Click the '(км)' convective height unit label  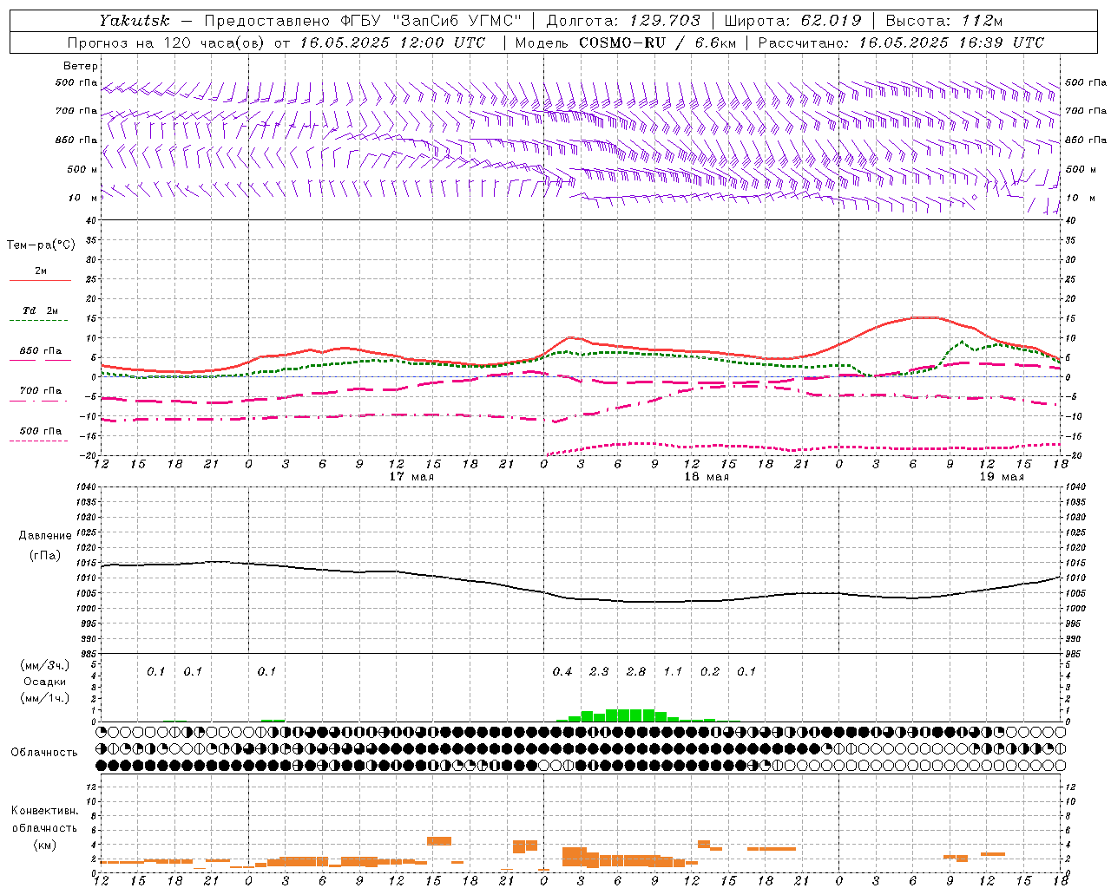[45, 845]
